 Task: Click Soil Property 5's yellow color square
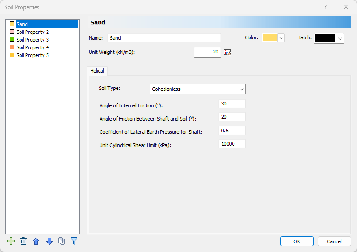[x=12, y=55]
